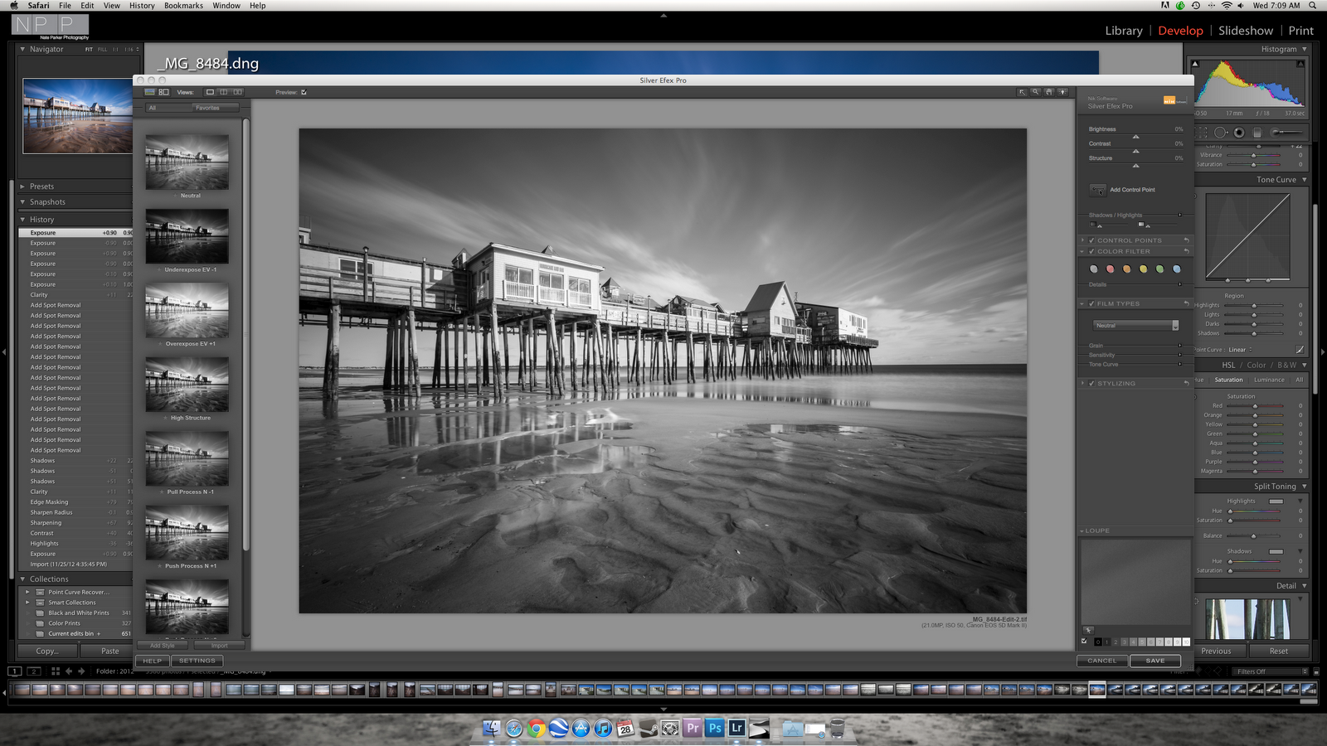1327x746 pixels.
Task: Open the Bookmarks menu
Action: (183, 6)
